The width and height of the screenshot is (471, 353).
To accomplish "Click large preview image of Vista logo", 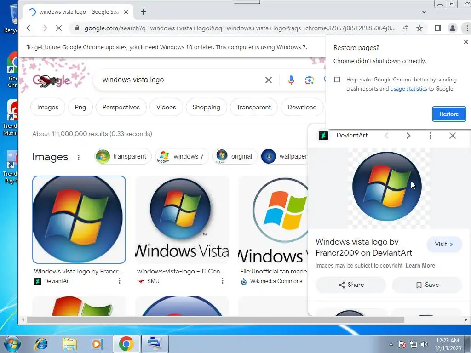I will tap(387, 187).
